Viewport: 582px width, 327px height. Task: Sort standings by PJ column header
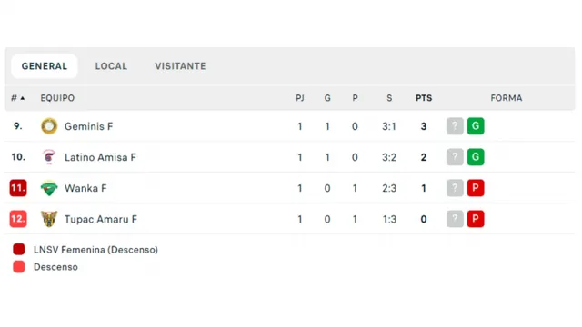tap(300, 98)
